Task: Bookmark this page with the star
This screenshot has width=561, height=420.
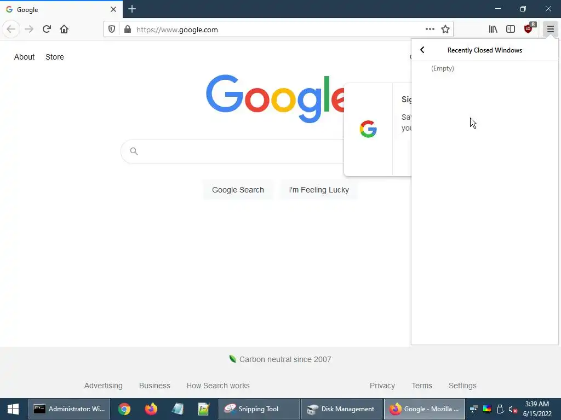Action: click(445, 30)
